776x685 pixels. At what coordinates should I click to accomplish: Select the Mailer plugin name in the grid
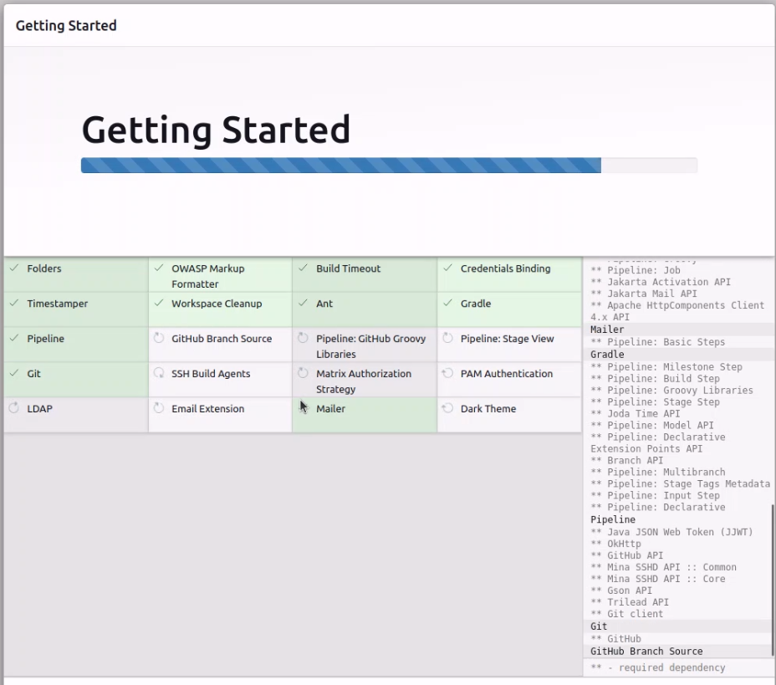330,409
